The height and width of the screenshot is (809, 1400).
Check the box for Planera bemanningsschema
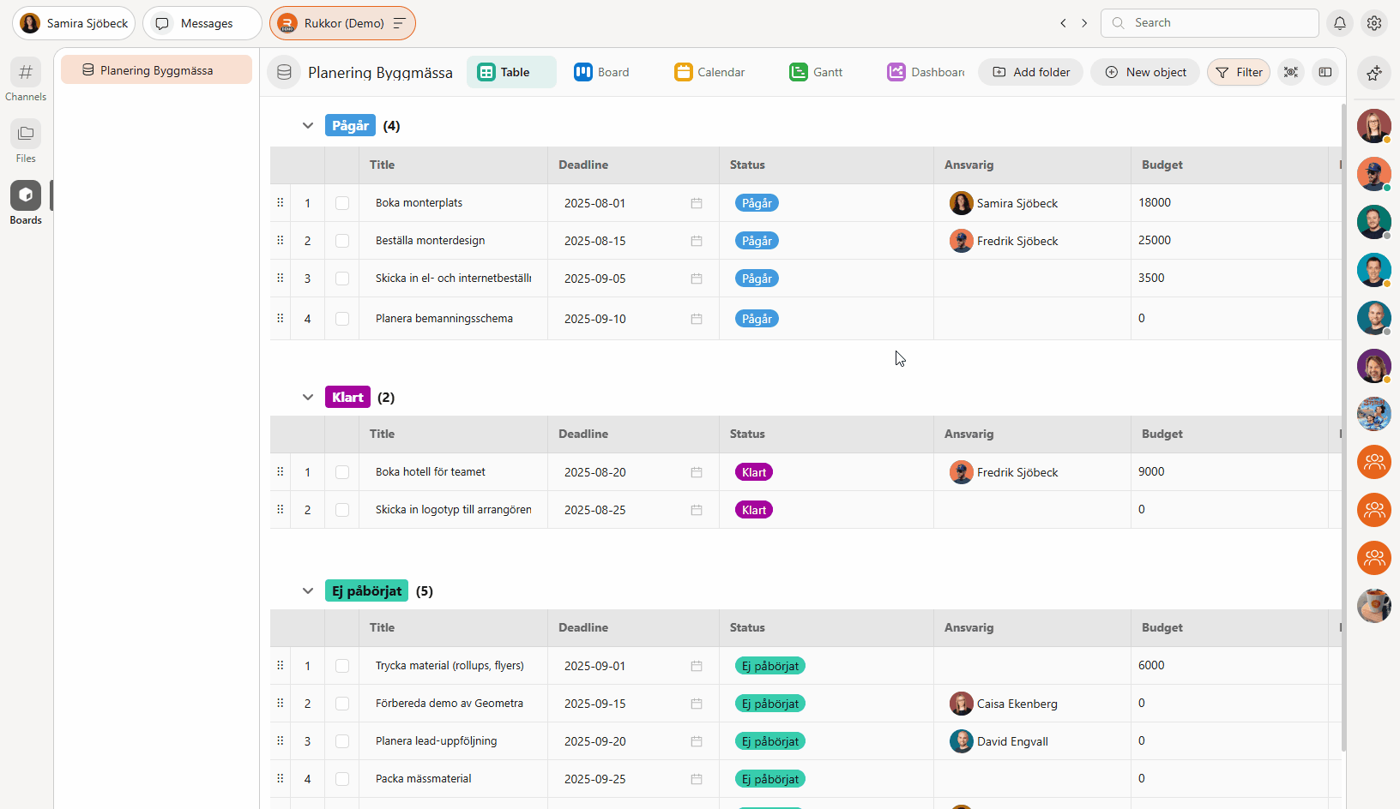[342, 319]
